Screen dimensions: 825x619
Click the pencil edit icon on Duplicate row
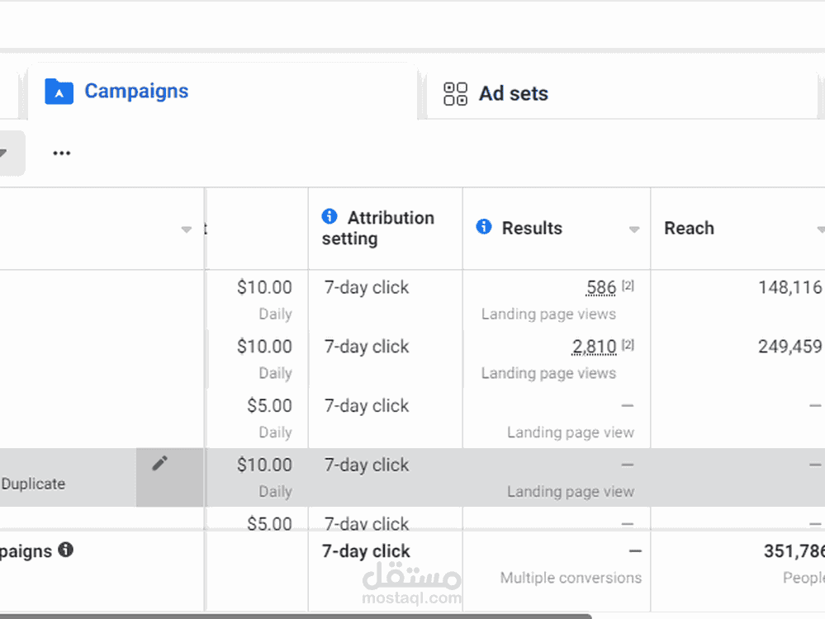(159, 464)
